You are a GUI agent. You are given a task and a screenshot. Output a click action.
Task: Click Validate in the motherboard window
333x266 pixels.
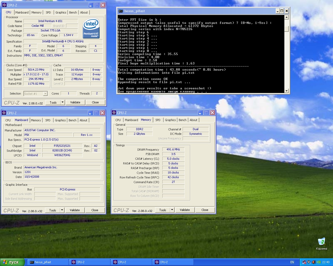(75, 210)
